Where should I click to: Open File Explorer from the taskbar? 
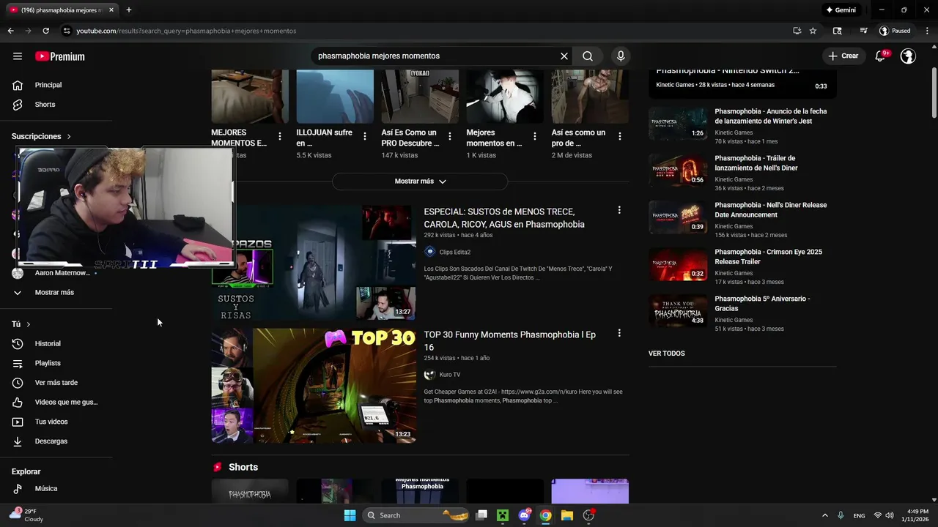coord(566,515)
